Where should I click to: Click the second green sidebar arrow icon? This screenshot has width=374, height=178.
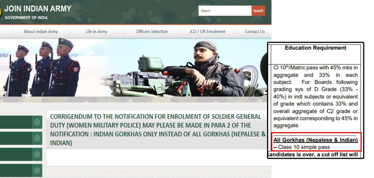[x=37, y=138]
